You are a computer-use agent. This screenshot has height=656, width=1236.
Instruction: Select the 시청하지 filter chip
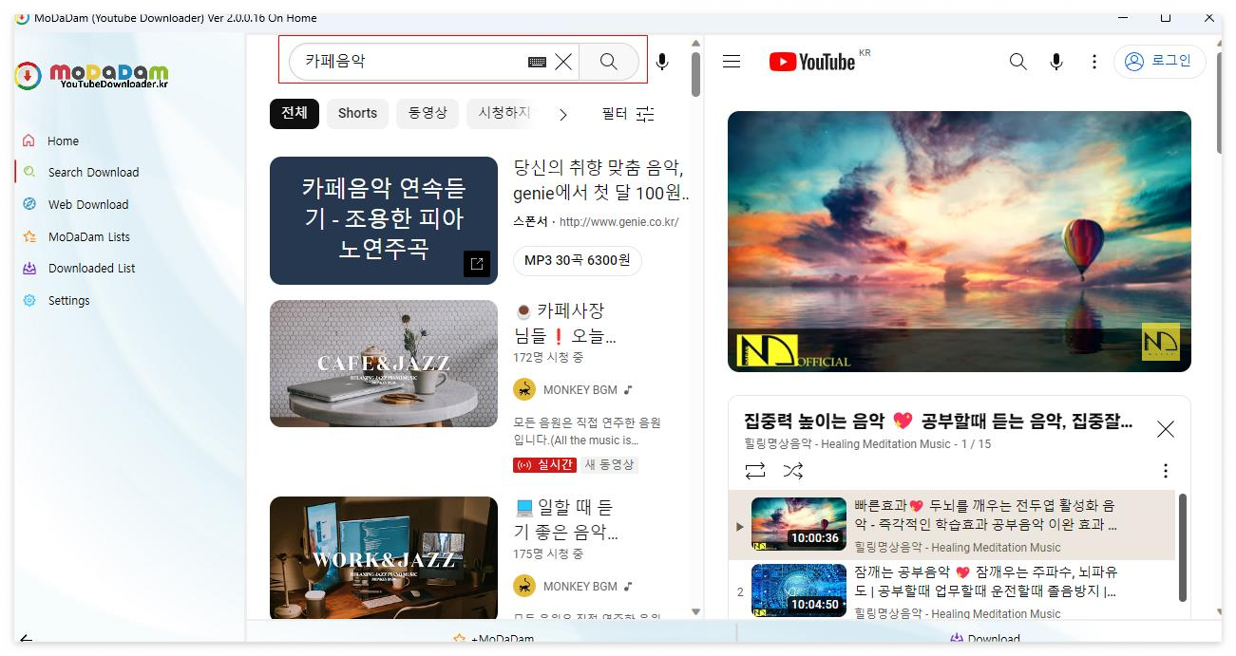pyautogui.click(x=503, y=113)
